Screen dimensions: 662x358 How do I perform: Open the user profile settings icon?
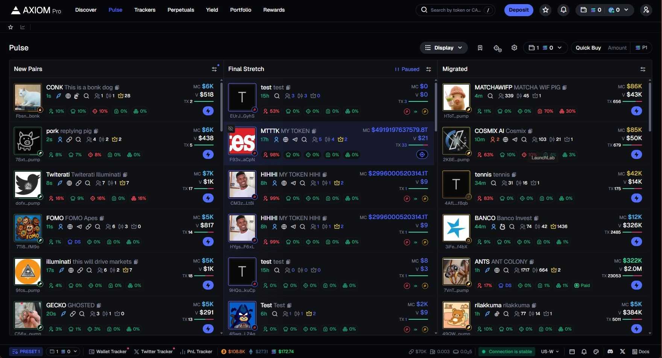(646, 10)
